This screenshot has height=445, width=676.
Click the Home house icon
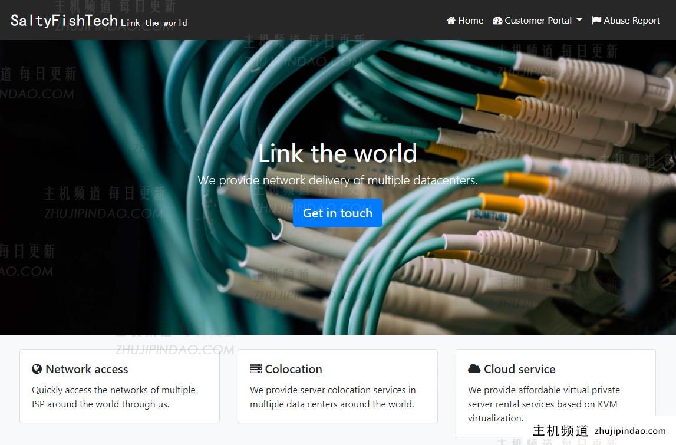click(451, 20)
